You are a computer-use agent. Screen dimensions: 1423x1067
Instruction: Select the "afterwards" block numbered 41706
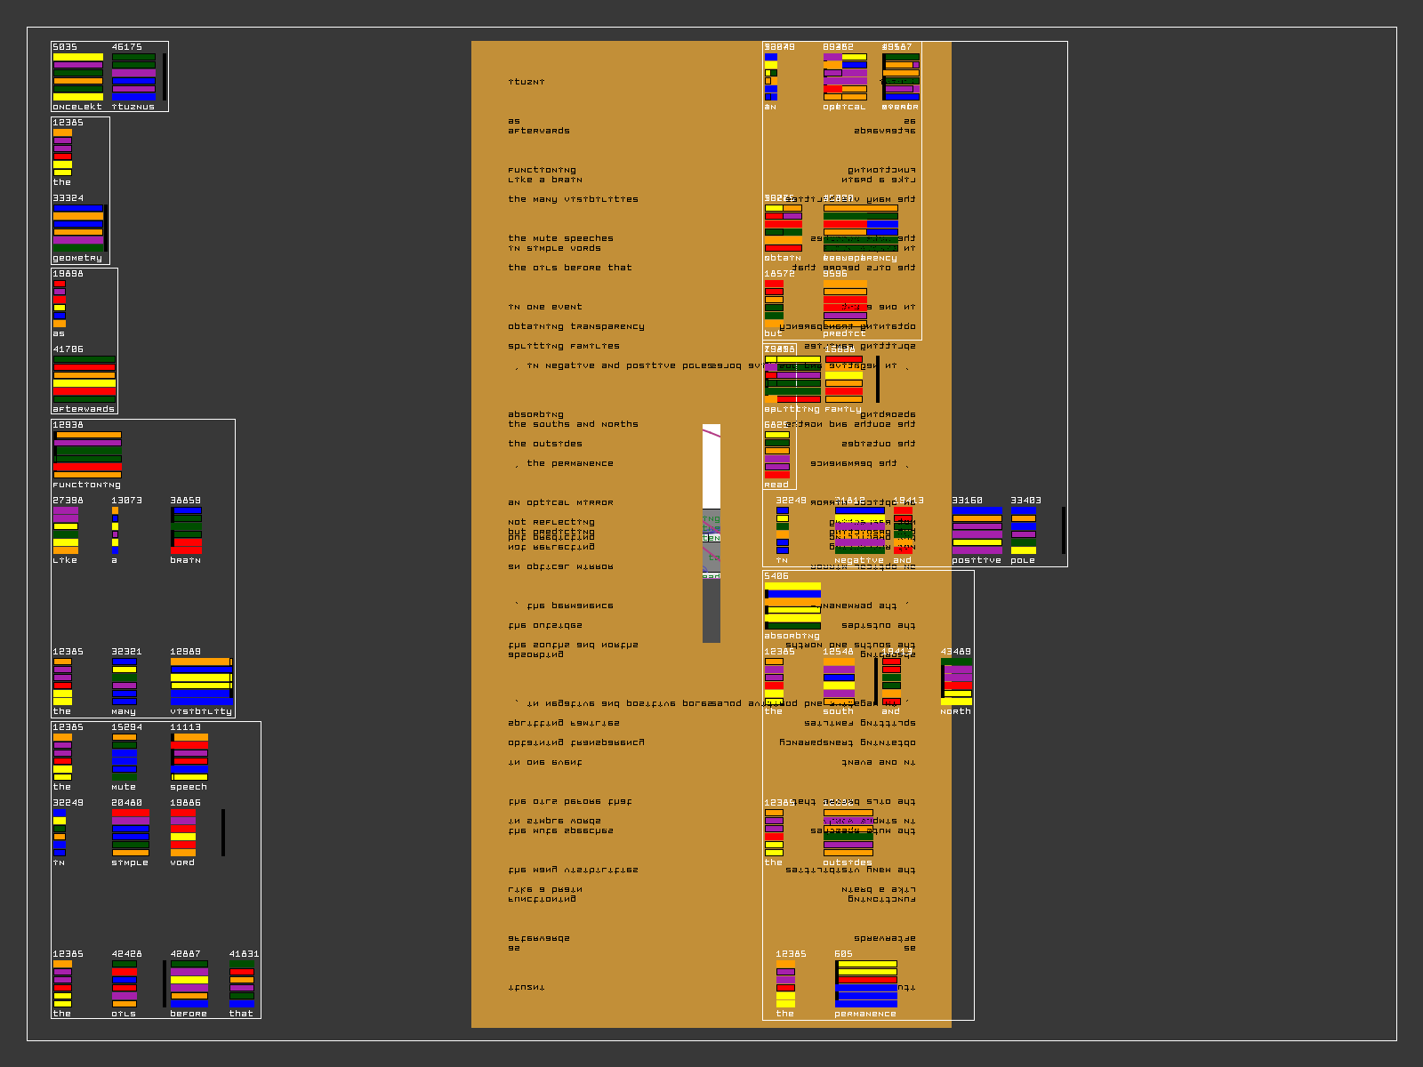(84, 379)
